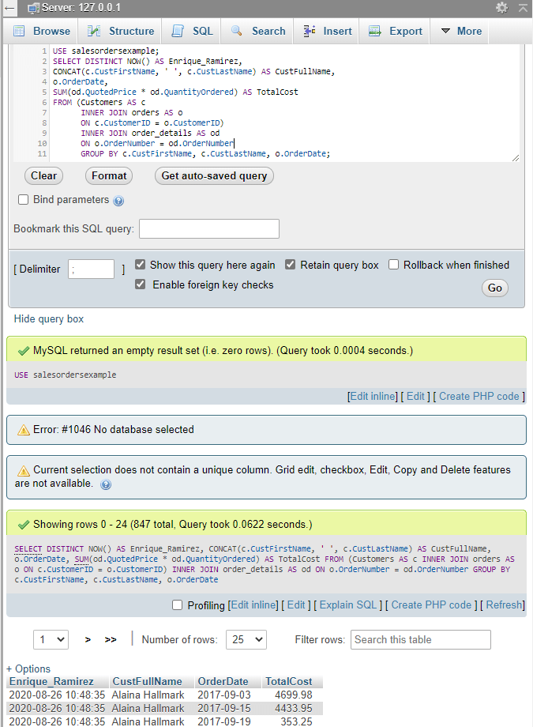Enable Rollback when finished
Image resolution: width=533 pixels, height=727 pixels.
coord(393,264)
